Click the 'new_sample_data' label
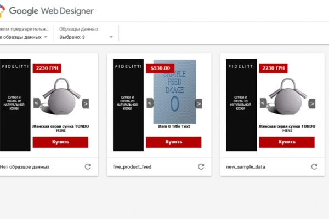 (246, 167)
